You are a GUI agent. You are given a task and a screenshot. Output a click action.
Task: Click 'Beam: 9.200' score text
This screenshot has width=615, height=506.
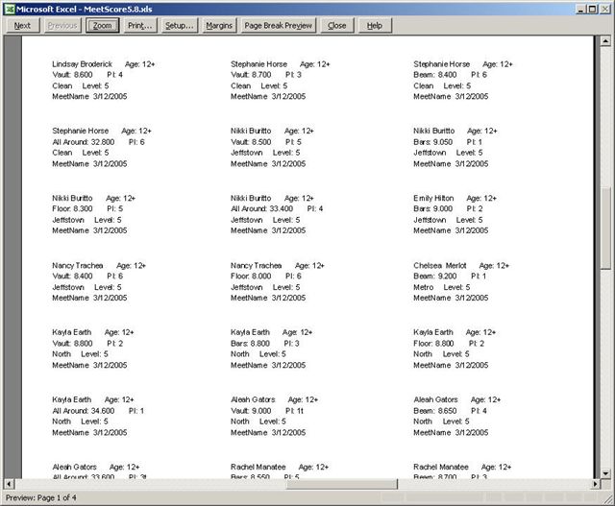pyautogui.click(x=435, y=277)
